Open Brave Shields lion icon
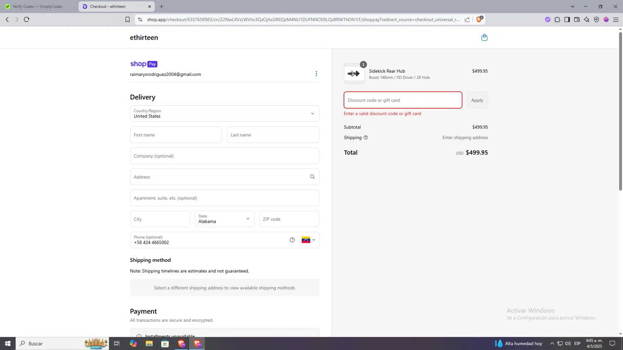The height and width of the screenshot is (350, 623). click(x=479, y=19)
